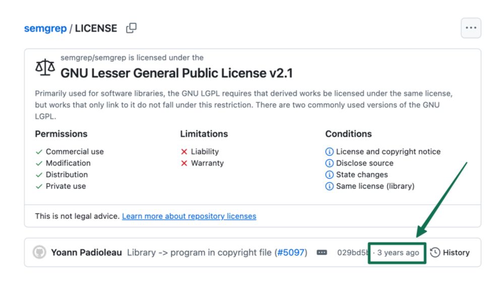Click the red X beside Liability
504x283 pixels.
[x=184, y=152]
